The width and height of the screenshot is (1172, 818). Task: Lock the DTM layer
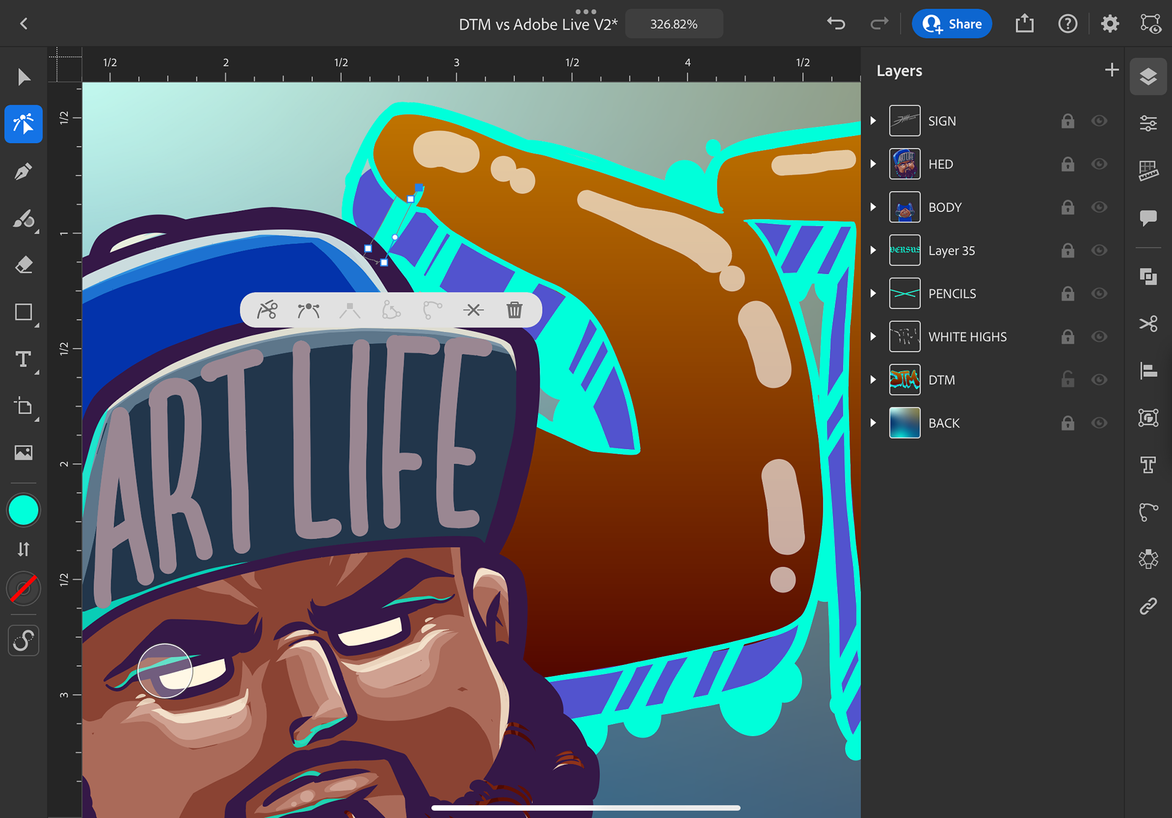tap(1068, 379)
